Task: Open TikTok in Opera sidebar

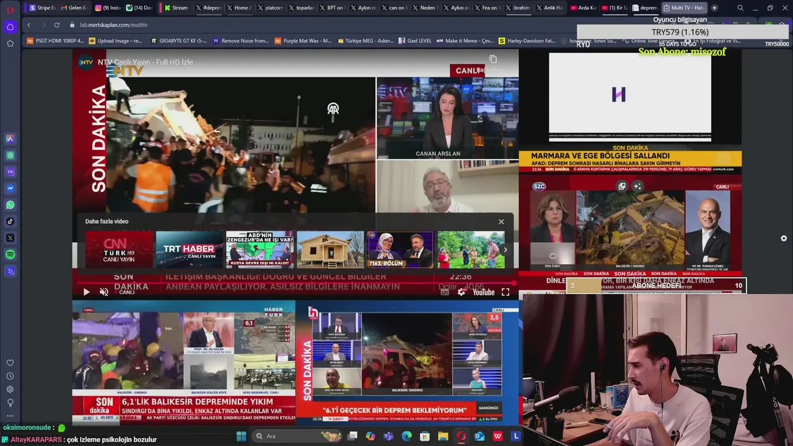Action: pos(10,221)
